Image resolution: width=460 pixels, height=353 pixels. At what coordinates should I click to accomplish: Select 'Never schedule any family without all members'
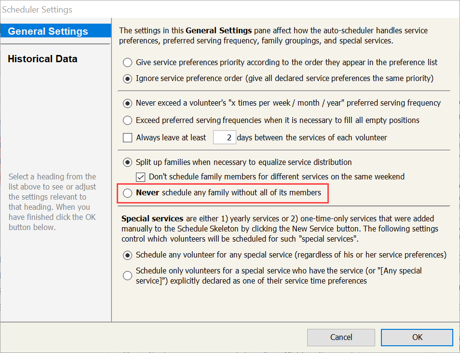[127, 193]
